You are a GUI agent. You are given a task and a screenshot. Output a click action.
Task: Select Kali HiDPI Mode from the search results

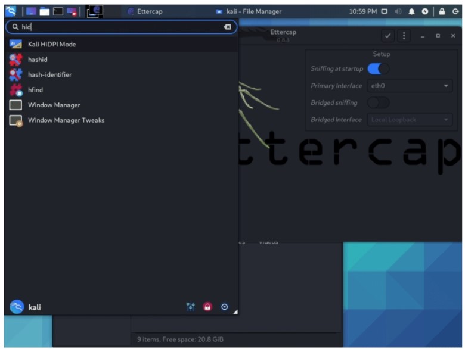click(x=52, y=44)
